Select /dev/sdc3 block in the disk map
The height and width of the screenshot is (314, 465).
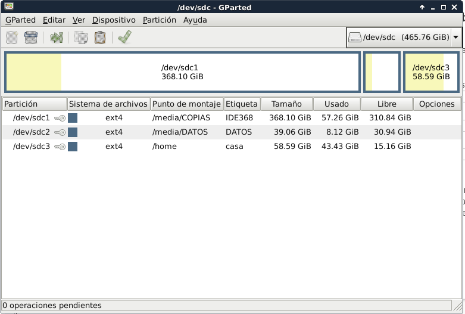click(431, 72)
